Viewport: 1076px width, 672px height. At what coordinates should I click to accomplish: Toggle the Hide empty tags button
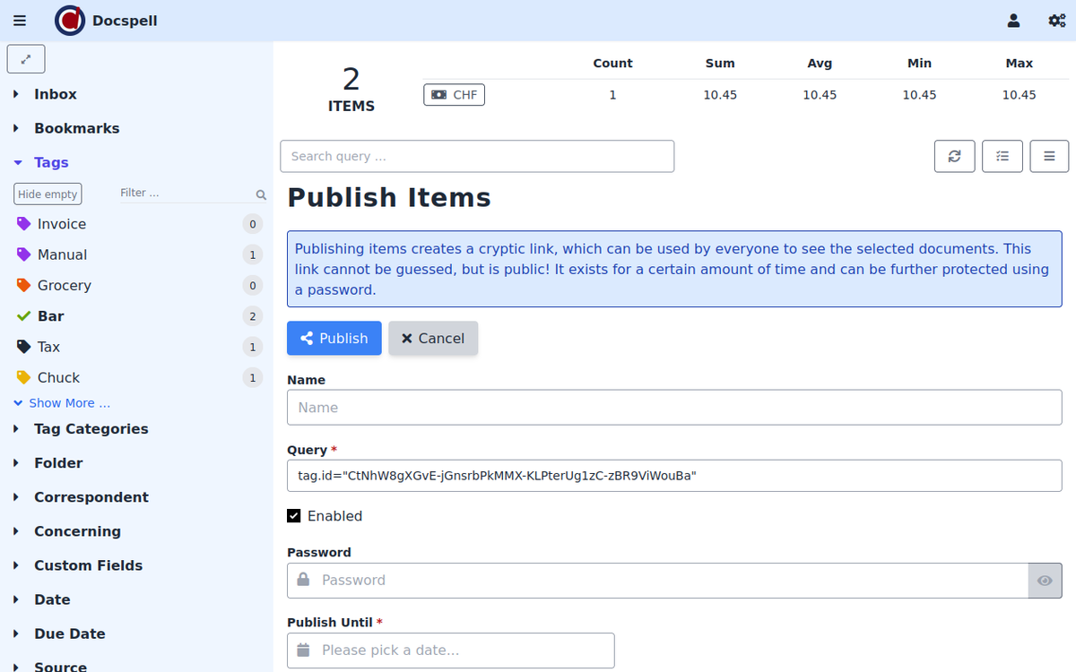click(48, 194)
